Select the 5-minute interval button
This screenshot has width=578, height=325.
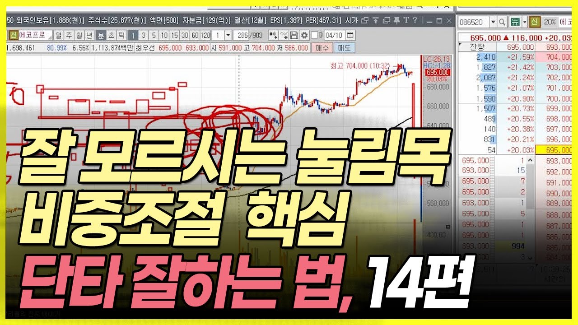click(x=154, y=36)
